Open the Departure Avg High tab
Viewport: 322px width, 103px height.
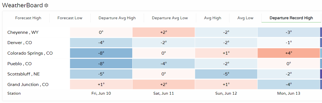pos(117,18)
